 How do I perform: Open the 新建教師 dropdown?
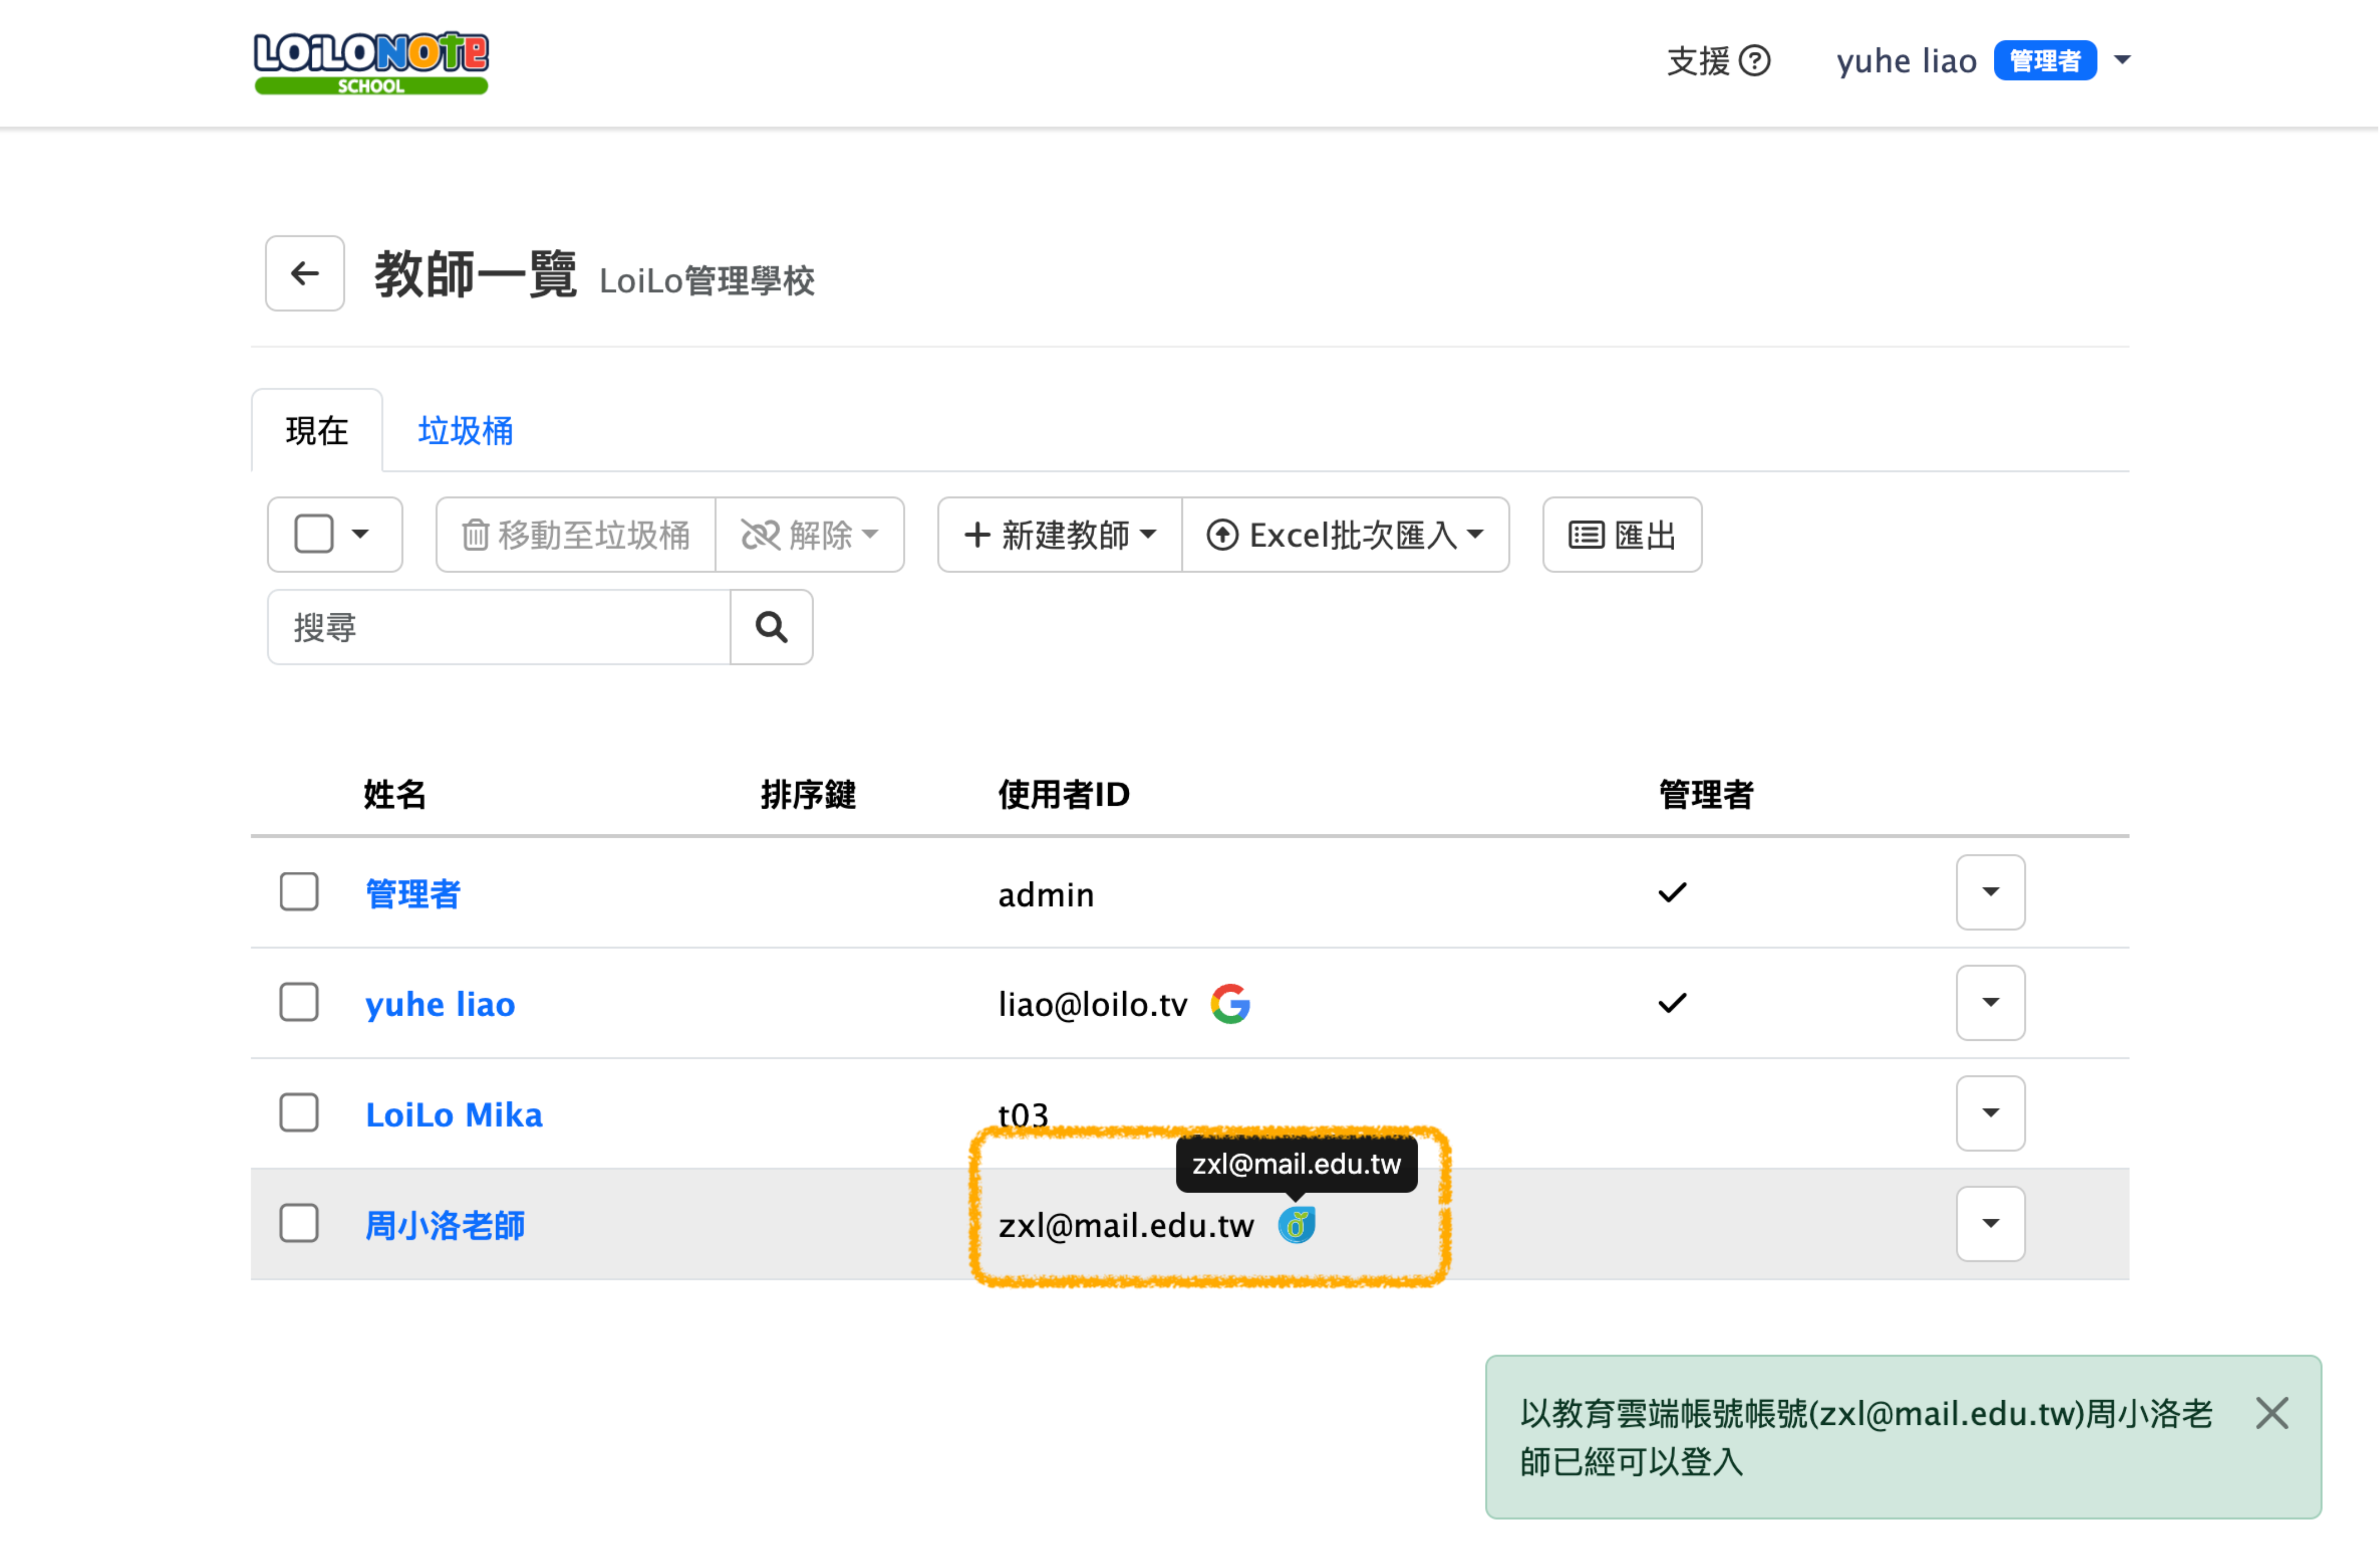[1060, 535]
